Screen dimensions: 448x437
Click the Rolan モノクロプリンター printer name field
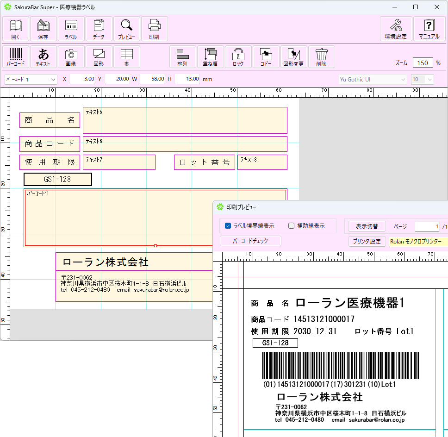click(x=418, y=242)
